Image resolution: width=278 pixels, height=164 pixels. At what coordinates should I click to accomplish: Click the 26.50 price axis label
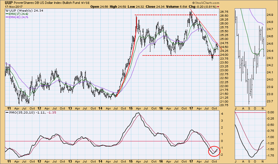[224, 16]
